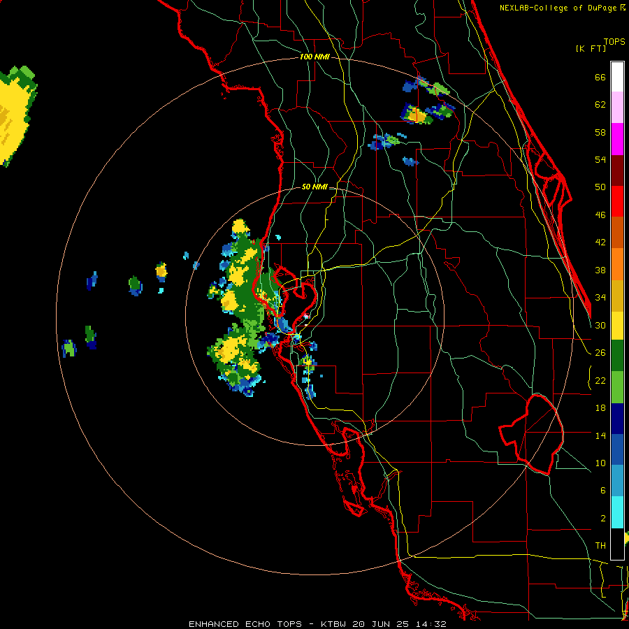Click the TH threshold legend label

click(x=600, y=546)
